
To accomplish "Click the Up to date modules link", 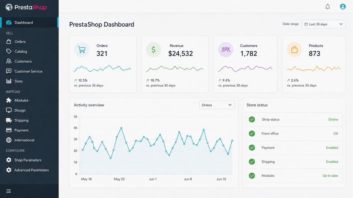I will [x=330, y=175].
